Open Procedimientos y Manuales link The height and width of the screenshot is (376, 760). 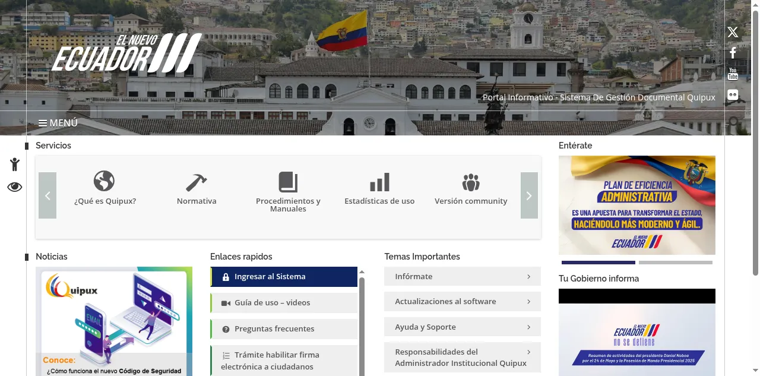[288, 205]
